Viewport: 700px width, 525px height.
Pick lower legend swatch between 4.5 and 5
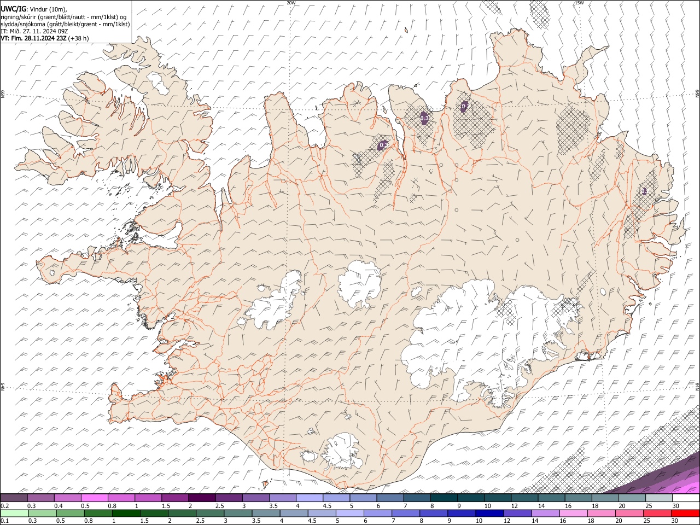point(322,513)
